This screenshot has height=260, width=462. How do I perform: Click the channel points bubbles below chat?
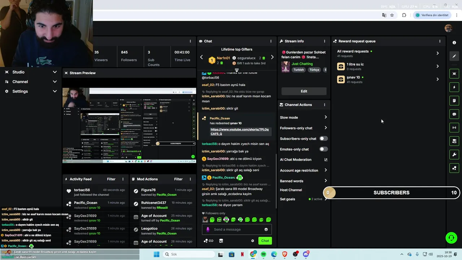pos(206,241)
